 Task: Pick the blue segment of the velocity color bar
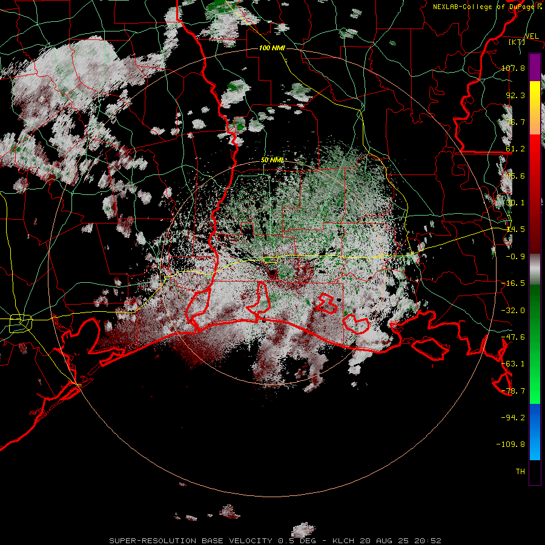[x=535, y=432]
